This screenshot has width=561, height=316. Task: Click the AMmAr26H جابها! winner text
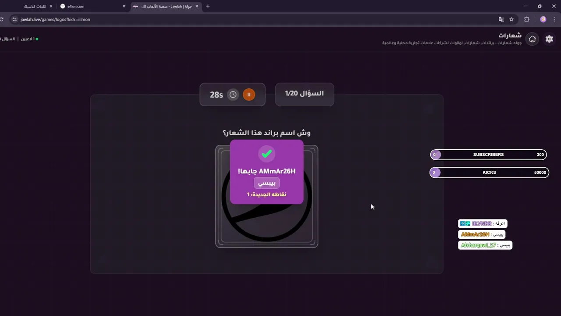(266, 171)
